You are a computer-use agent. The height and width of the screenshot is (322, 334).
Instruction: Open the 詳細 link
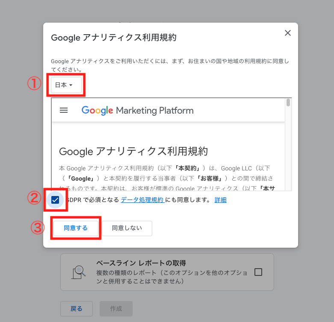pyautogui.click(x=221, y=200)
